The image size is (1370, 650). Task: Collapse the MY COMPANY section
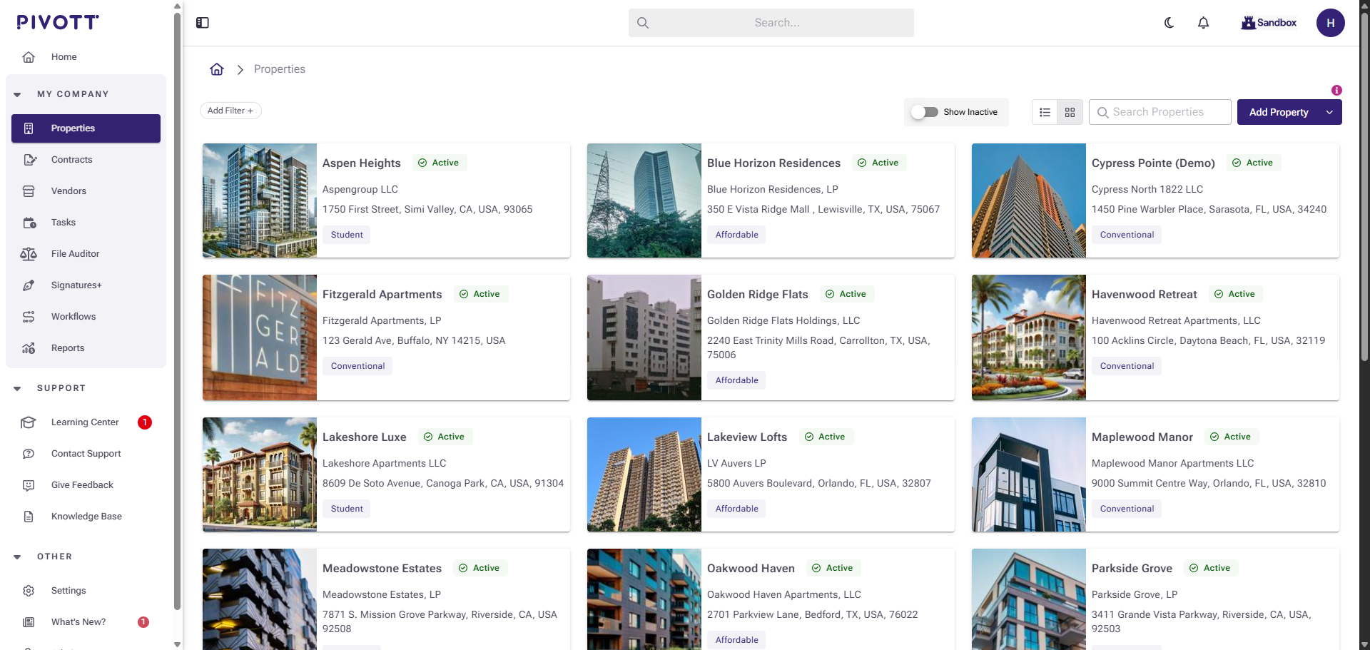click(x=17, y=93)
